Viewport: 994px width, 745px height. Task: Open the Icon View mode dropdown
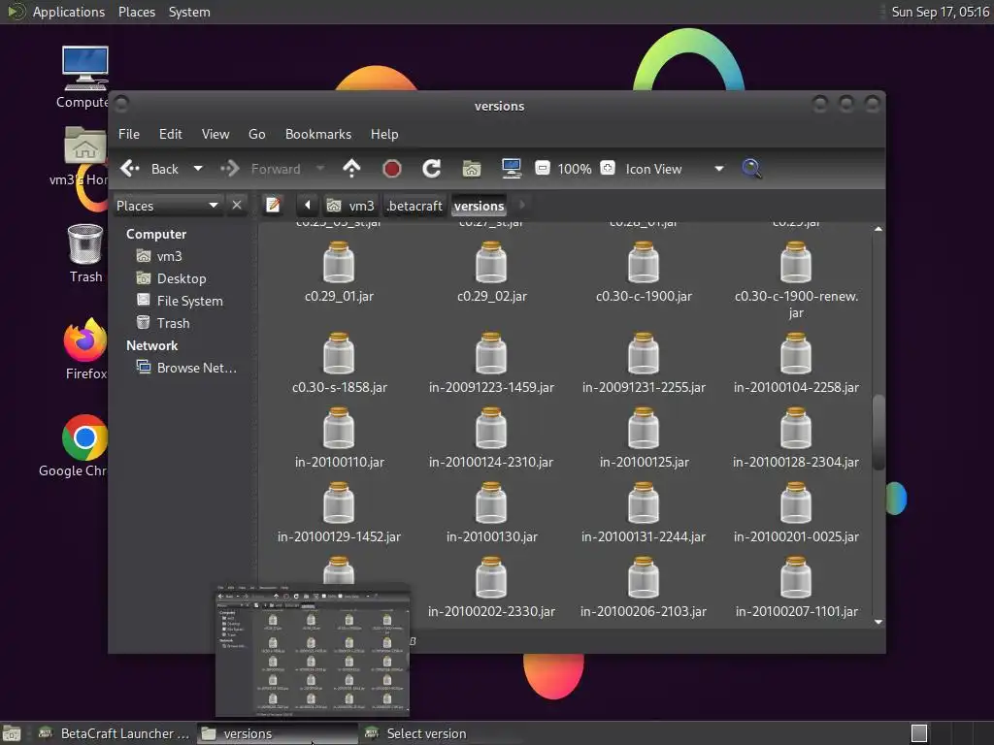[675, 169]
